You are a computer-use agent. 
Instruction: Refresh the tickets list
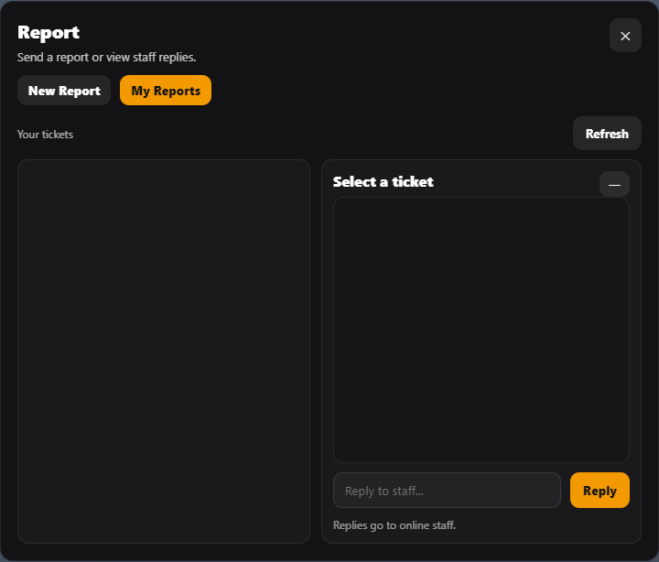(607, 134)
